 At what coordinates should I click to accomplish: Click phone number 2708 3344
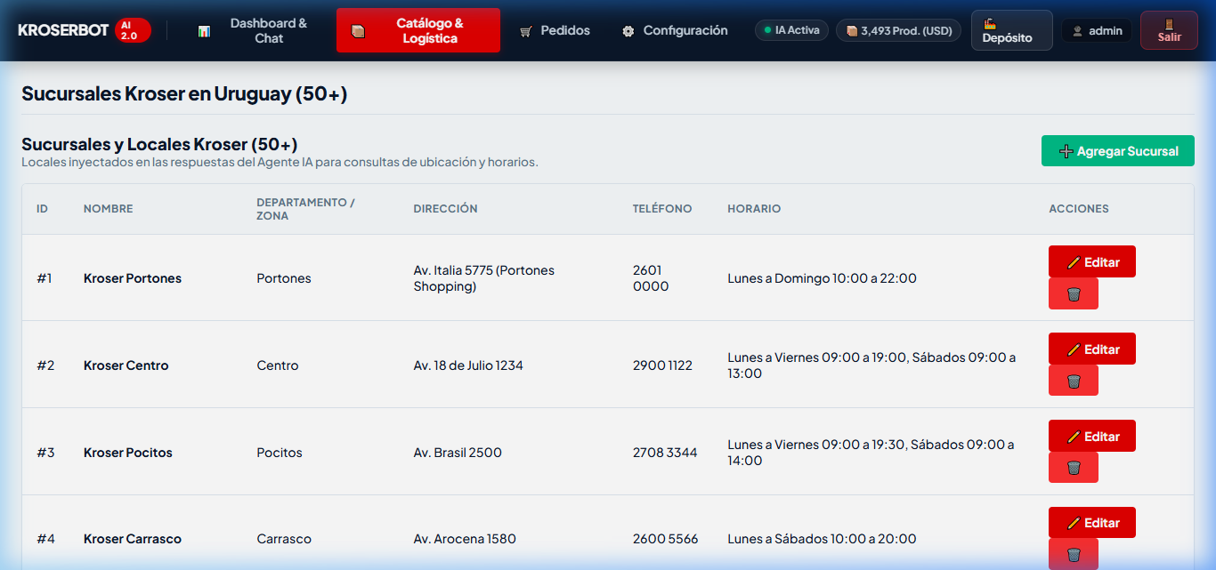(x=665, y=453)
